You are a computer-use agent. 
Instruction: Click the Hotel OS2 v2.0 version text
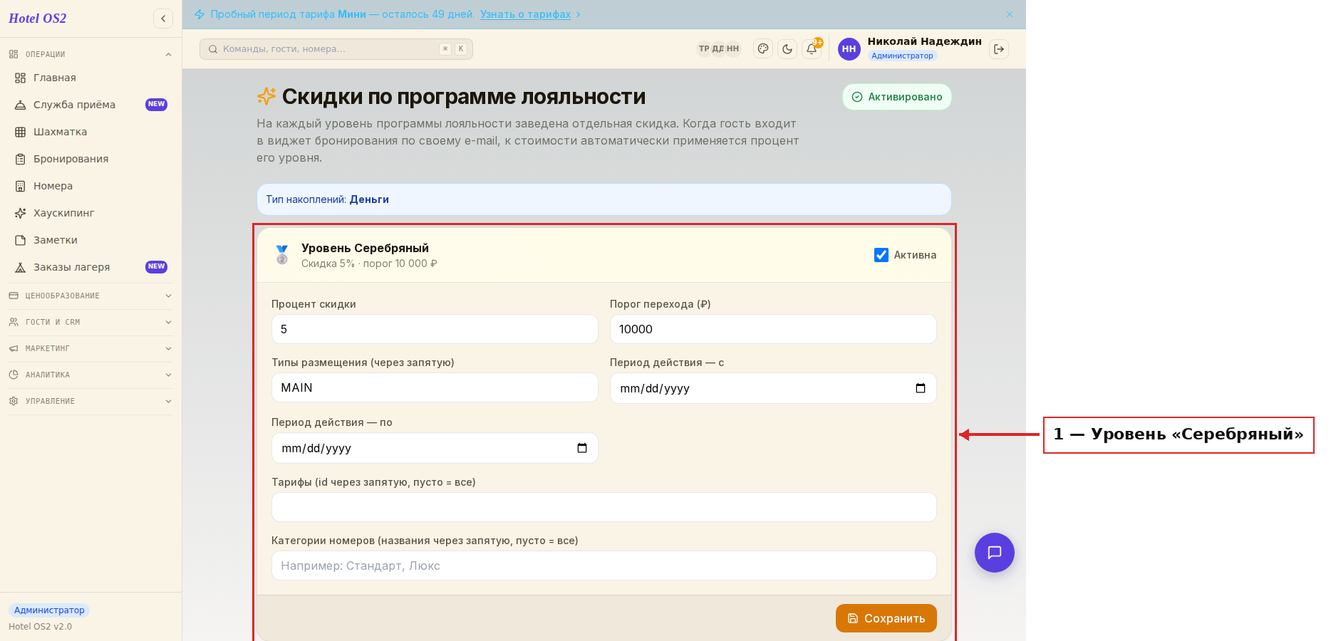click(x=40, y=627)
